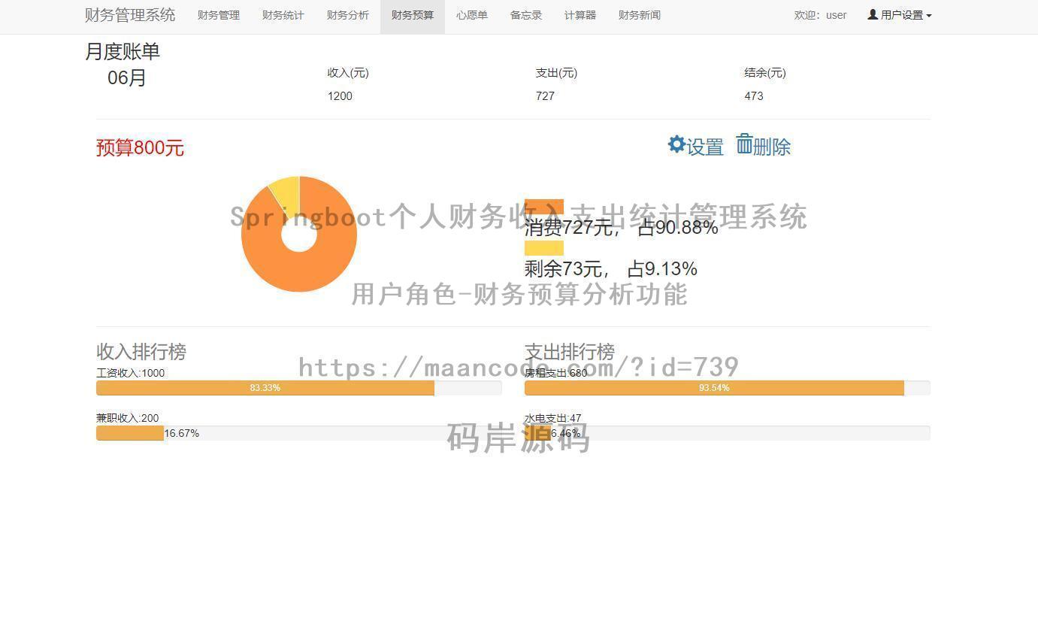1038x624 pixels.
Task: Click the 水电支出:47 label
Action: (552, 418)
